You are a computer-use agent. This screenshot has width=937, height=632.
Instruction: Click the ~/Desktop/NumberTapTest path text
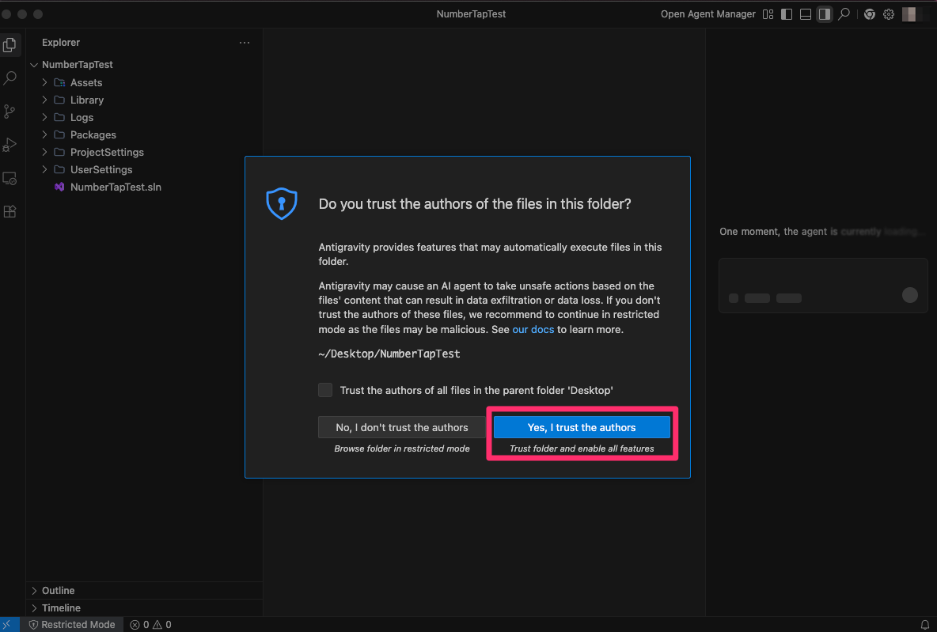coord(389,354)
